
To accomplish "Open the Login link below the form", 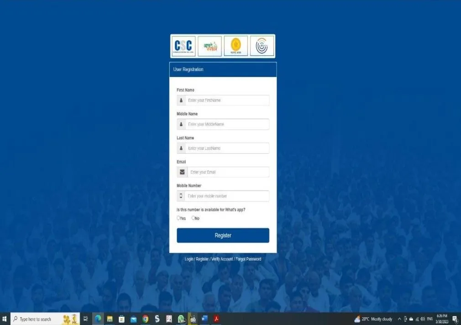I will point(189,259).
